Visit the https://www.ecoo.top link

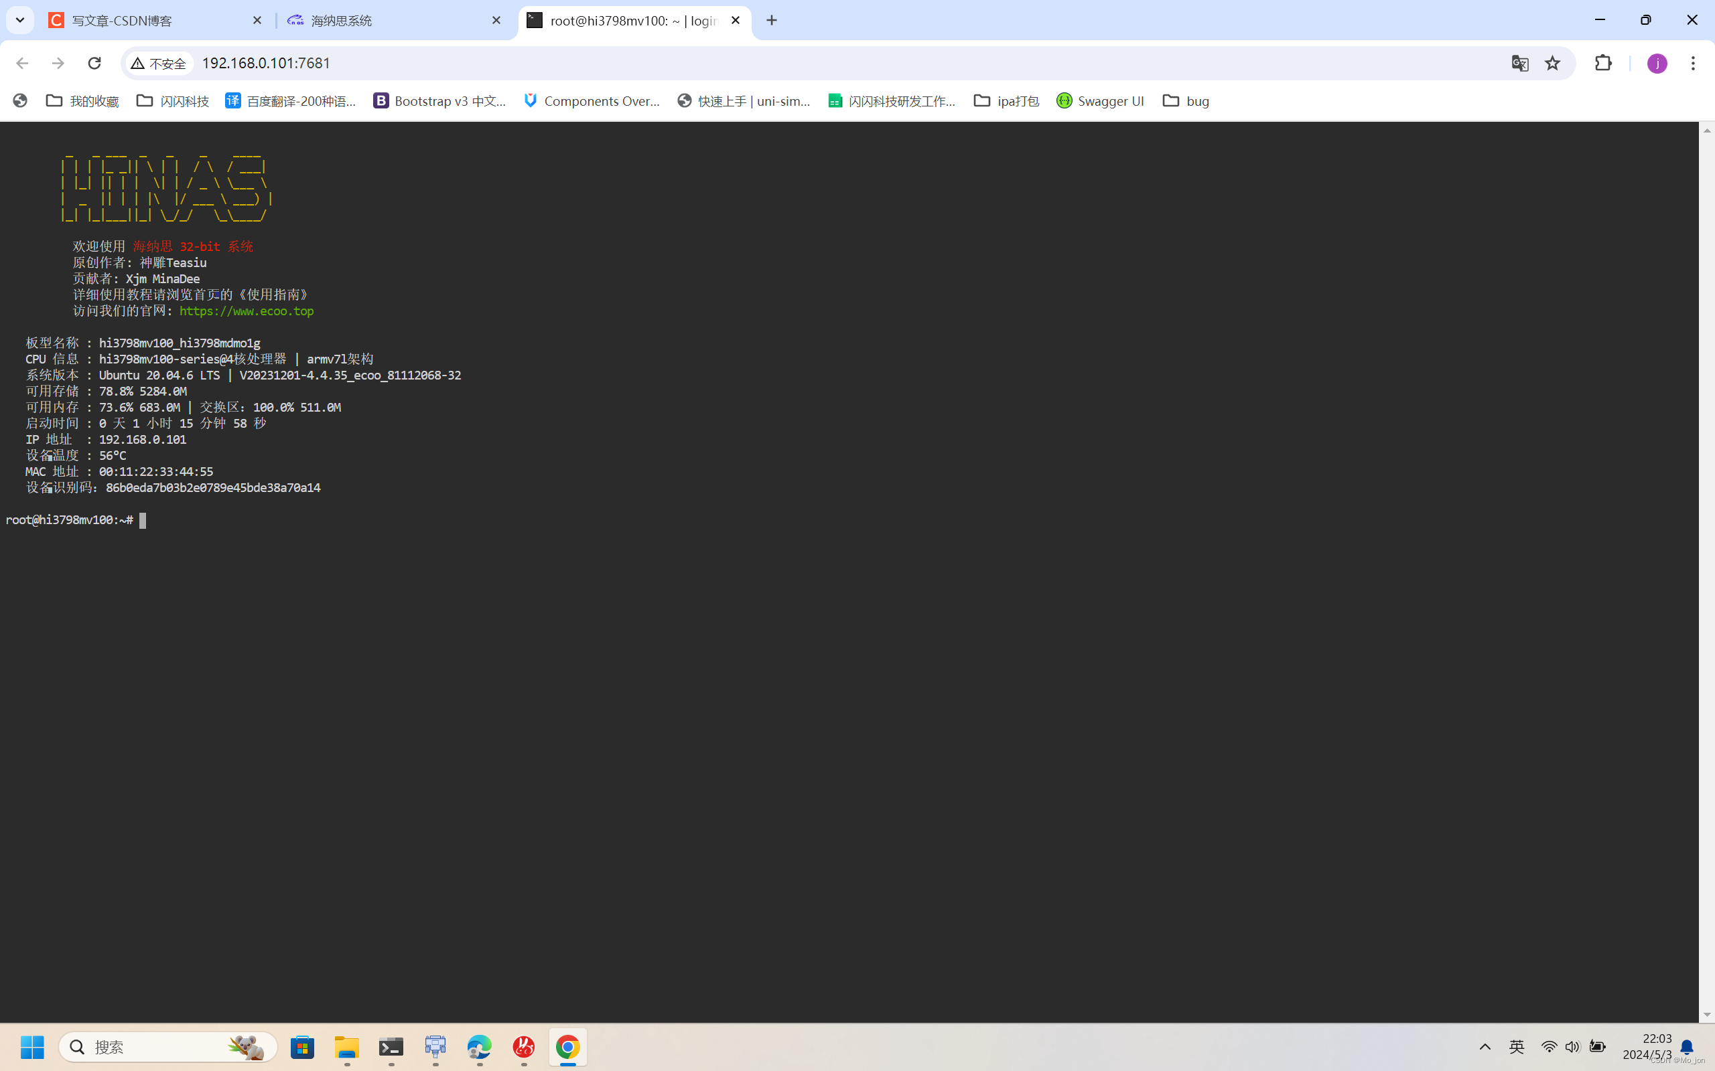pos(247,311)
